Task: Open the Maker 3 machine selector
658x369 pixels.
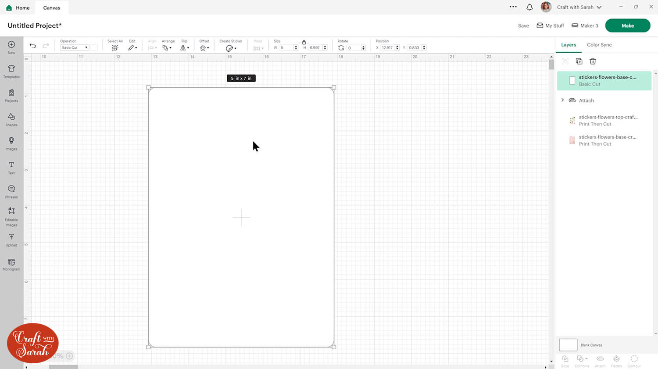Action: pyautogui.click(x=585, y=25)
